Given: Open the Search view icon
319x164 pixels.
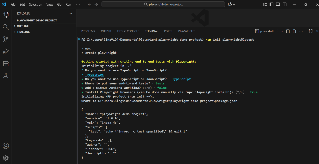Looking at the screenshot, I should point(6,27).
